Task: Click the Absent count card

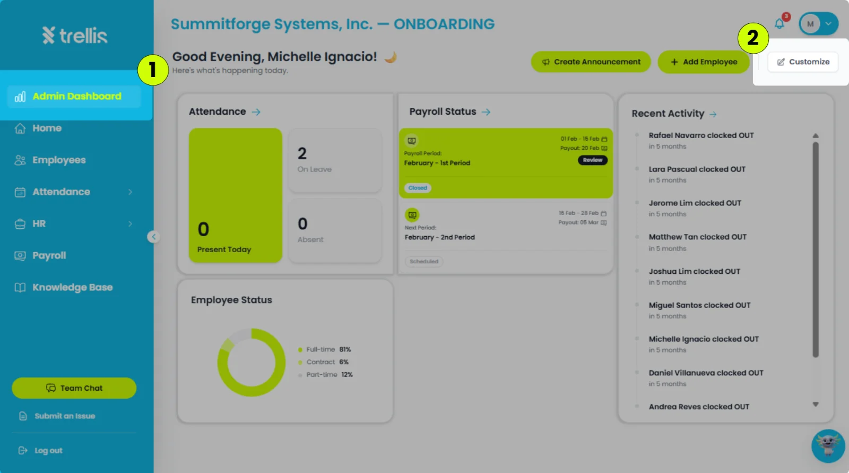Action: point(335,231)
